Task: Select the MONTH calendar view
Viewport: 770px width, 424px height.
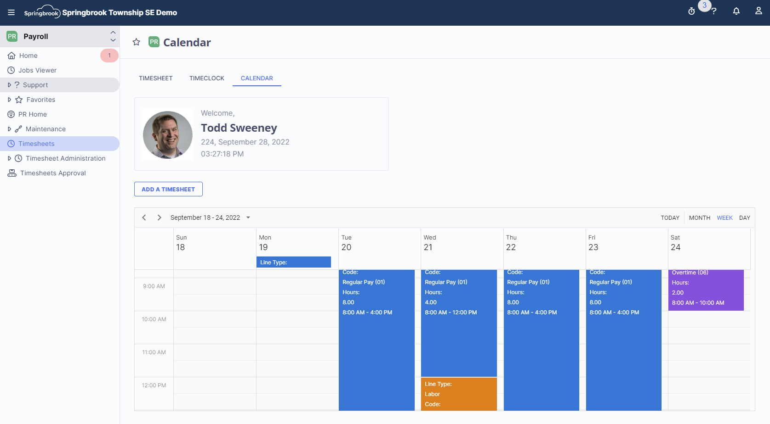Action: point(699,218)
